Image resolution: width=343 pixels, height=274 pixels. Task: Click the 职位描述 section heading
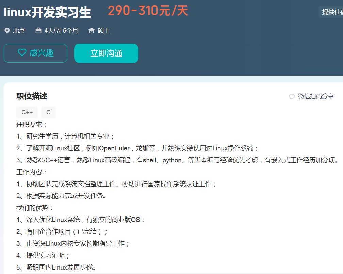pyautogui.click(x=32, y=96)
